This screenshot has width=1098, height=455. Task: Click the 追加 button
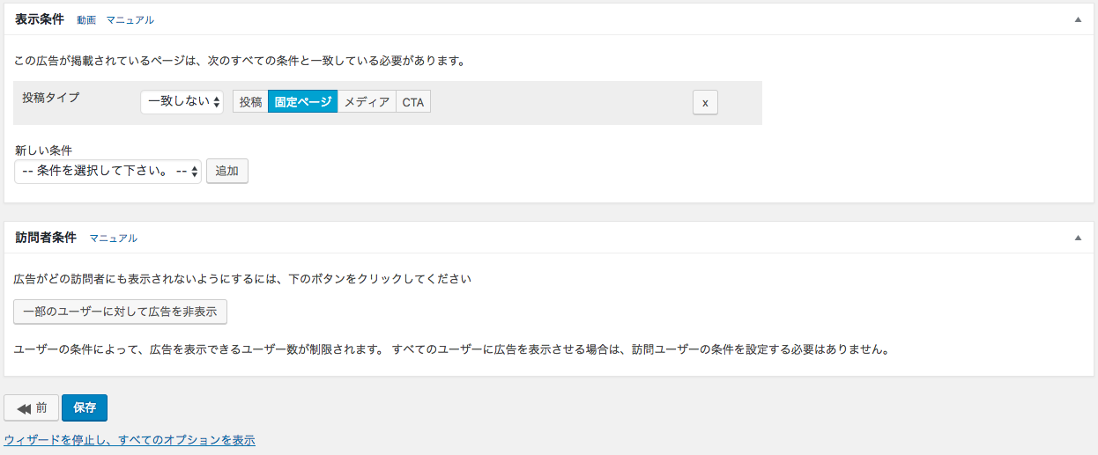[x=227, y=171]
